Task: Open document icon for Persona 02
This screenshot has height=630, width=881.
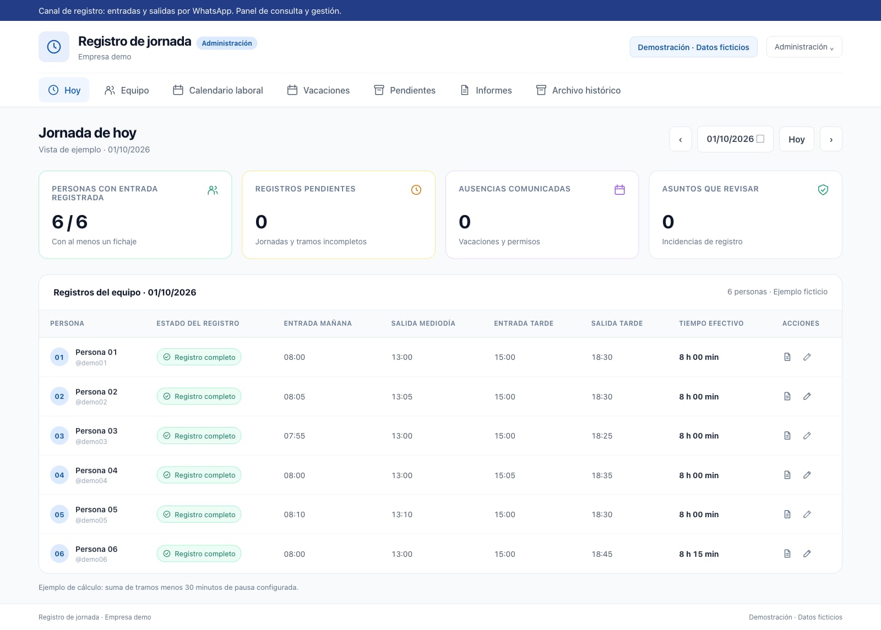Action: coord(787,396)
